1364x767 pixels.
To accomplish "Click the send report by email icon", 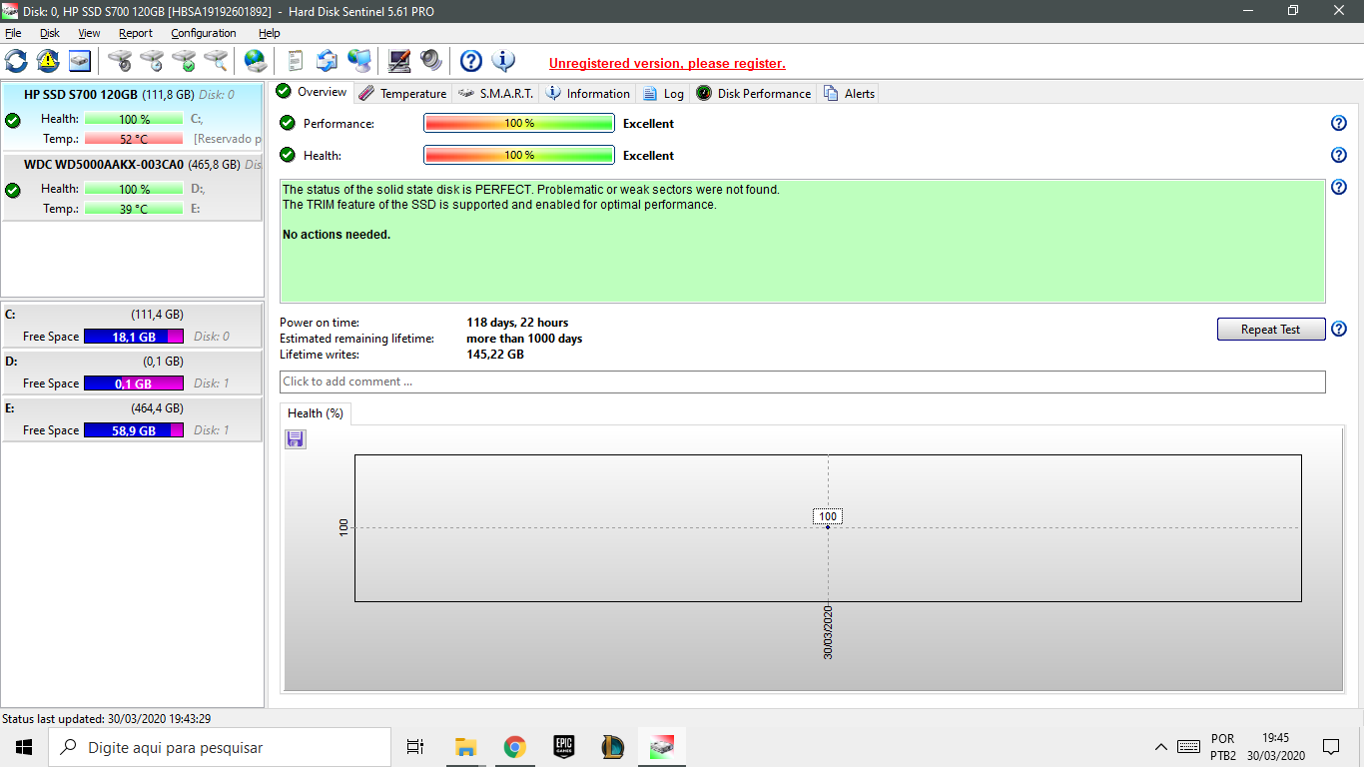I will tap(327, 61).
